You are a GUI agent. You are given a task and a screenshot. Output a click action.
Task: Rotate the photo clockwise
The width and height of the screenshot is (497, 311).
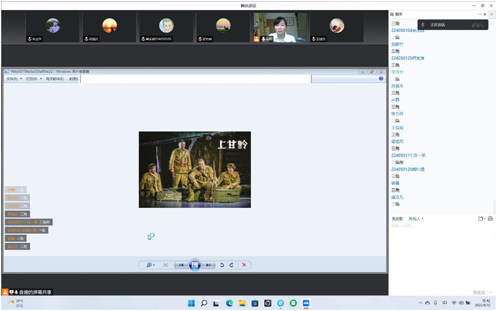click(x=232, y=265)
